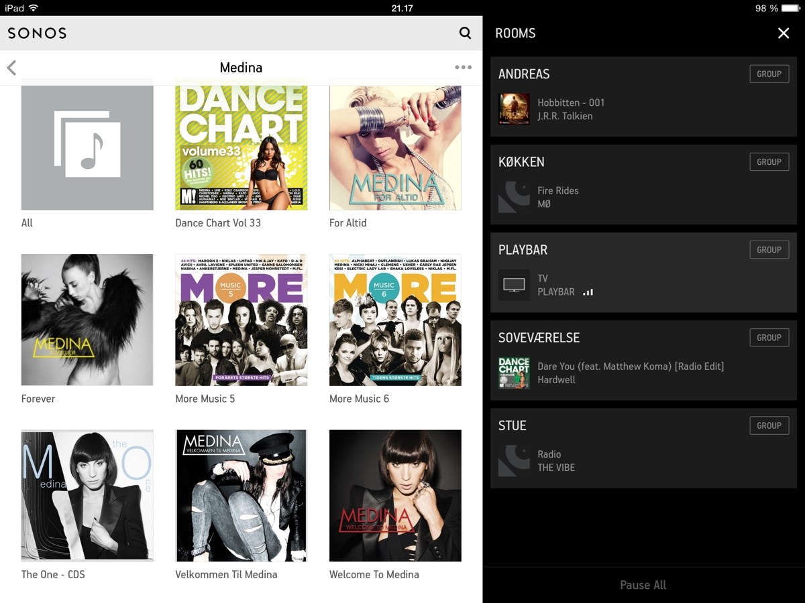Tap the KØKKEN room placeholder art icon
The image size is (805, 603).
click(514, 197)
